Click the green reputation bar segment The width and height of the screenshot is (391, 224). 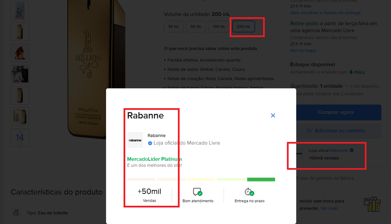261,180
